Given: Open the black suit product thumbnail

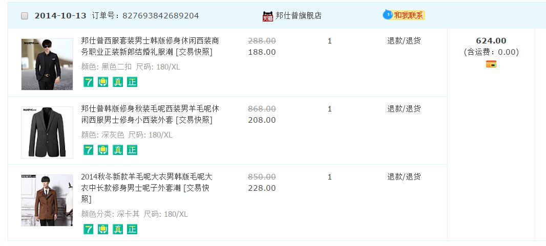Looking at the screenshot, I should point(47,64).
